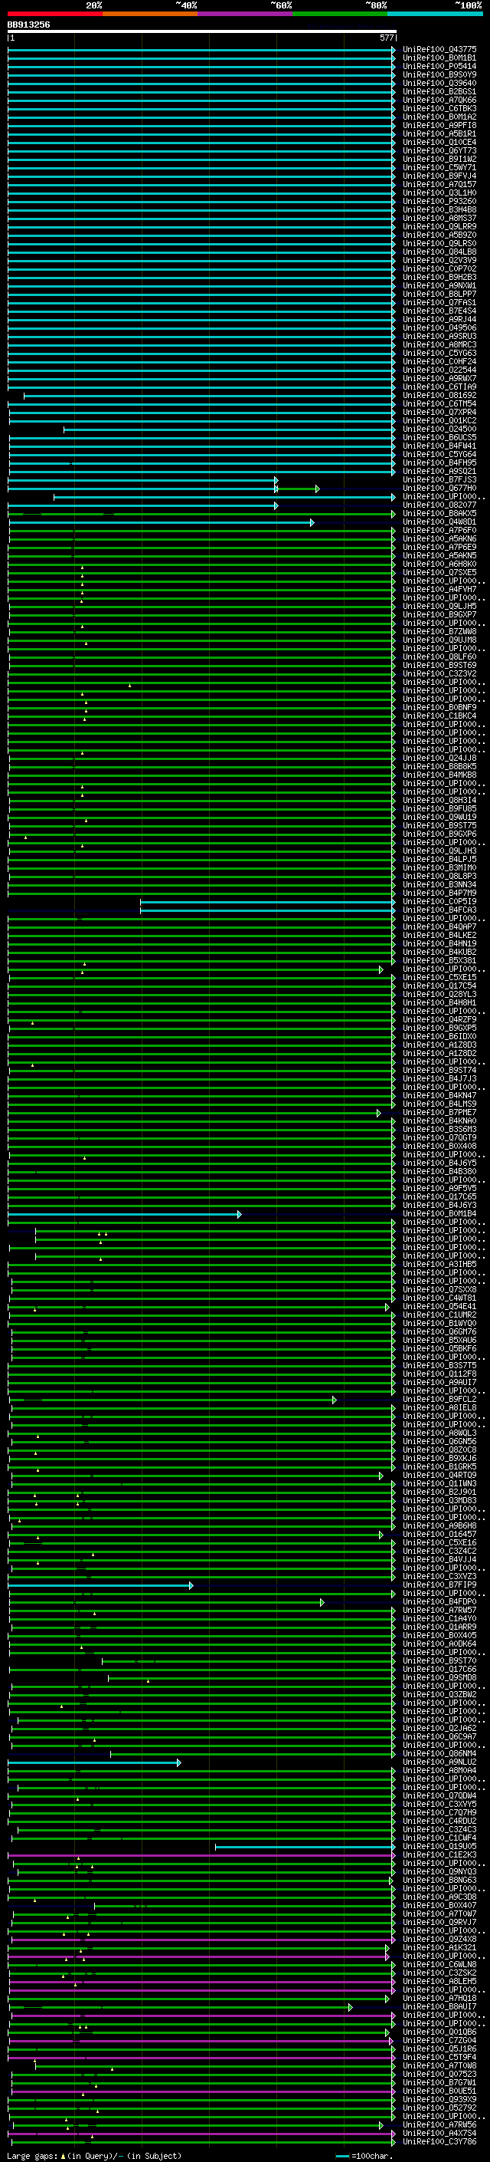Select hit label UniRef100_O49506
490x2162 pixels.
point(439,328)
